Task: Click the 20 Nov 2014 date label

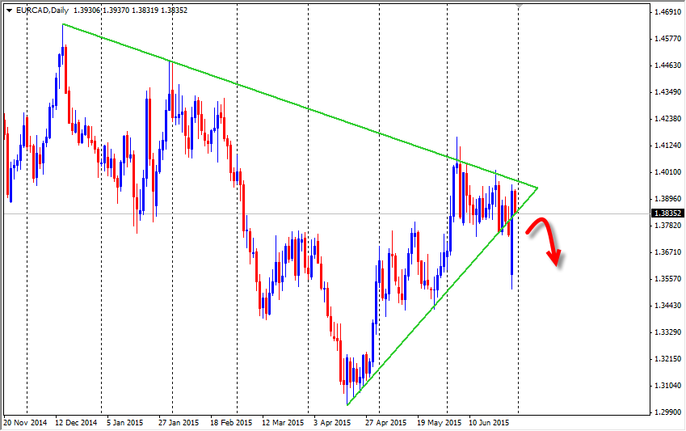Action: tap(25, 423)
